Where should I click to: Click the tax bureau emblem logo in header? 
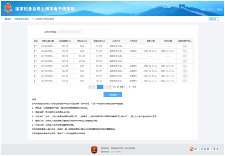click(8, 8)
